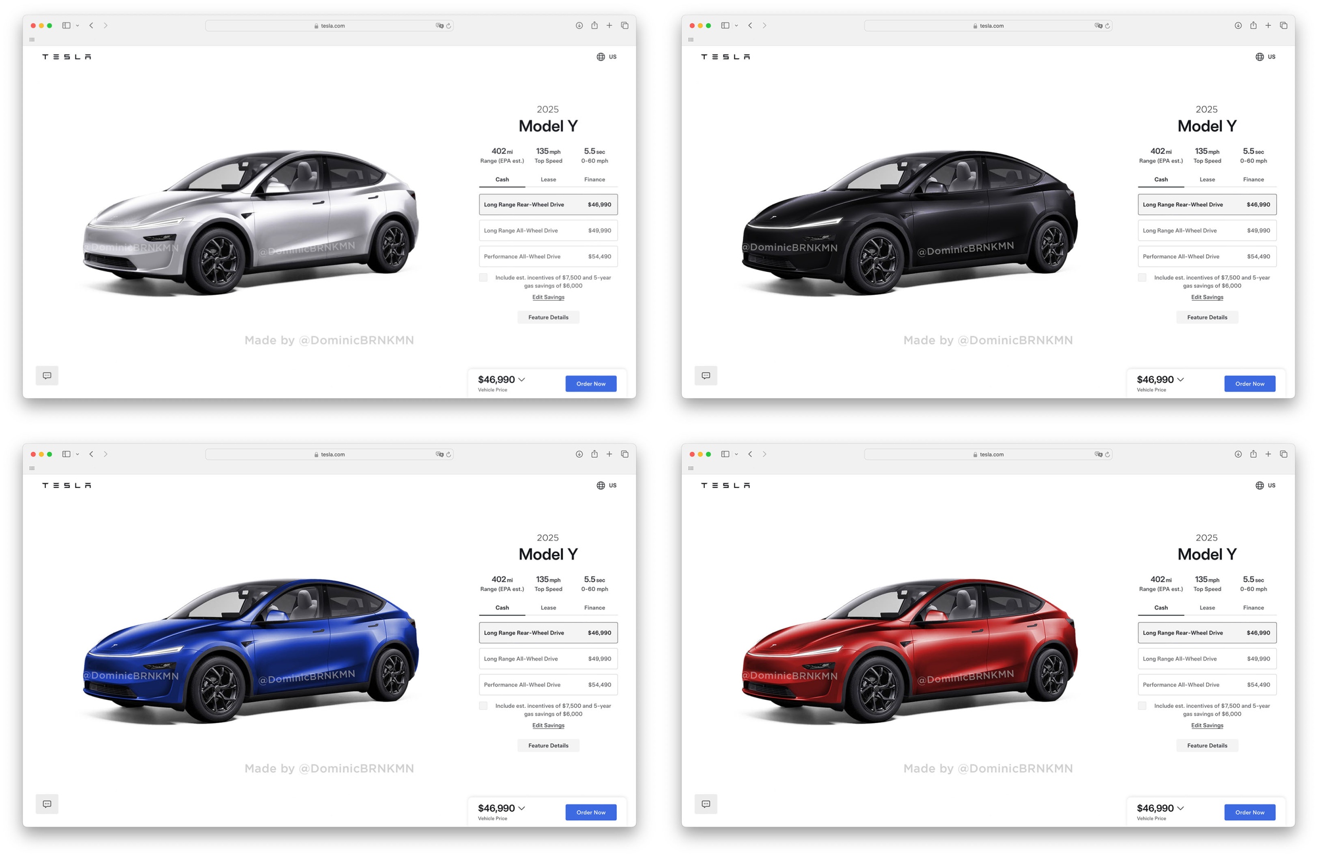This screenshot has height=857, width=1318.
Task: Select Performance All-Wheel Drive in blue car window
Action: [x=548, y=685]
